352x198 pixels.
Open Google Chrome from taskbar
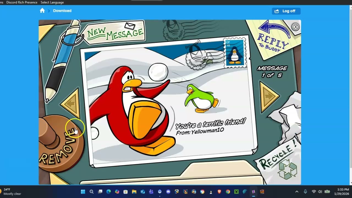click(x=228, y=192)
